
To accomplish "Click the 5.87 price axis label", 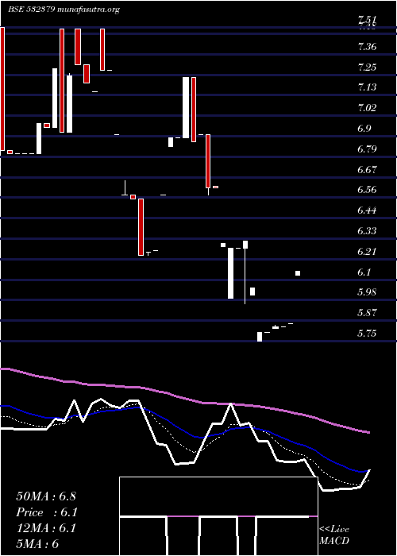I will pos(367,313).
